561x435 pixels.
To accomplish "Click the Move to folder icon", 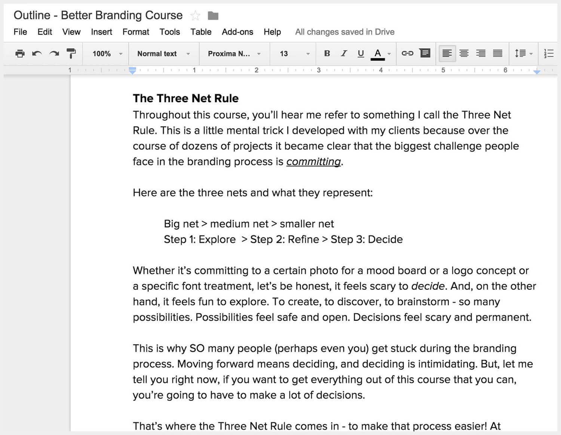I will point(213,16).
